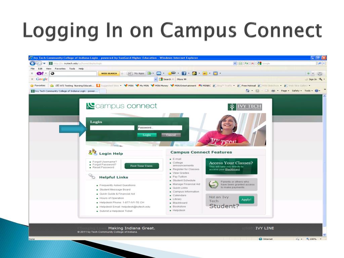Click the green dollar payment icon
The width and height of the screenshot is (344, 258).
pyautogui.click(x=213, y=184)
